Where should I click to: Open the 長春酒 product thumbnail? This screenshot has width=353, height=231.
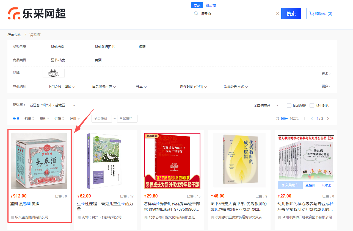(x=39, y=161)
